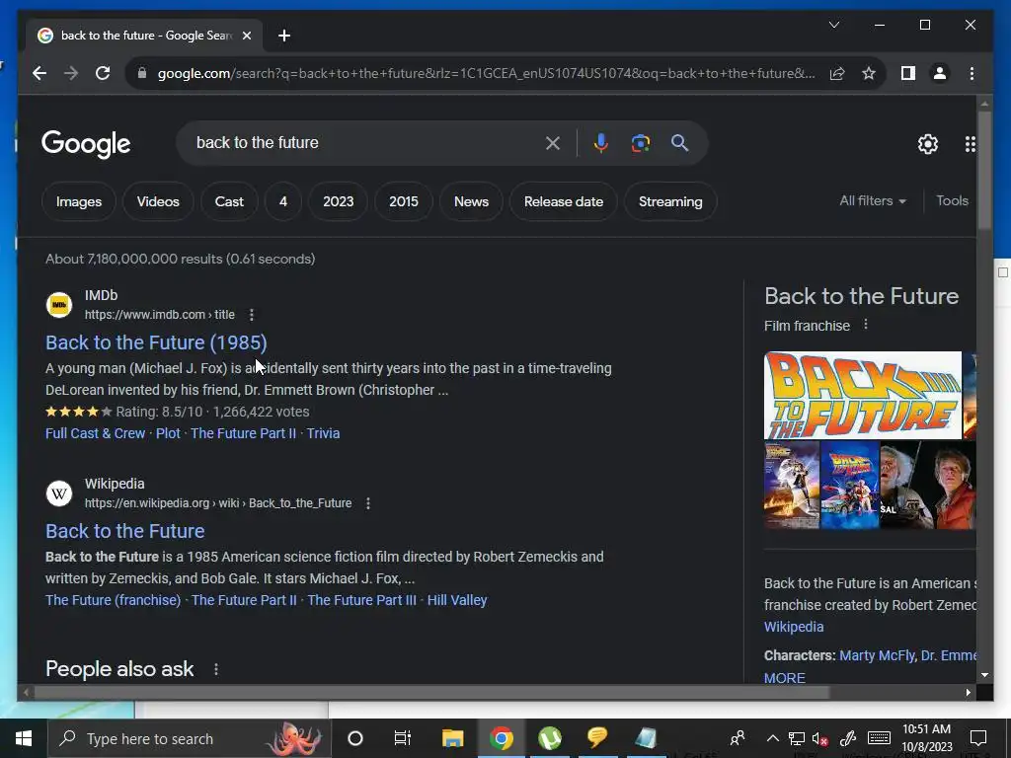
Task: Open The Future Part III link
Action: 361,600
